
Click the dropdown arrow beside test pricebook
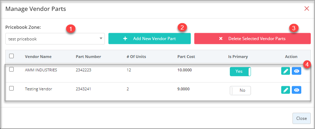point(101,39)
